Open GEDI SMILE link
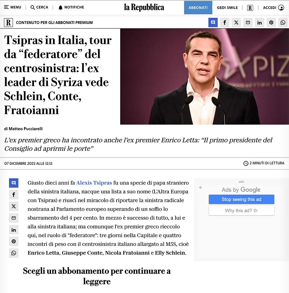289x293 pixels. (227, 8)
